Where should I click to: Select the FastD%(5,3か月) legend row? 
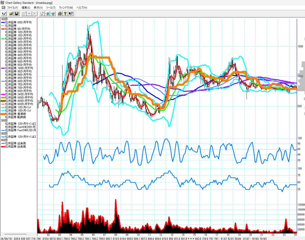(x=18, y=130)
